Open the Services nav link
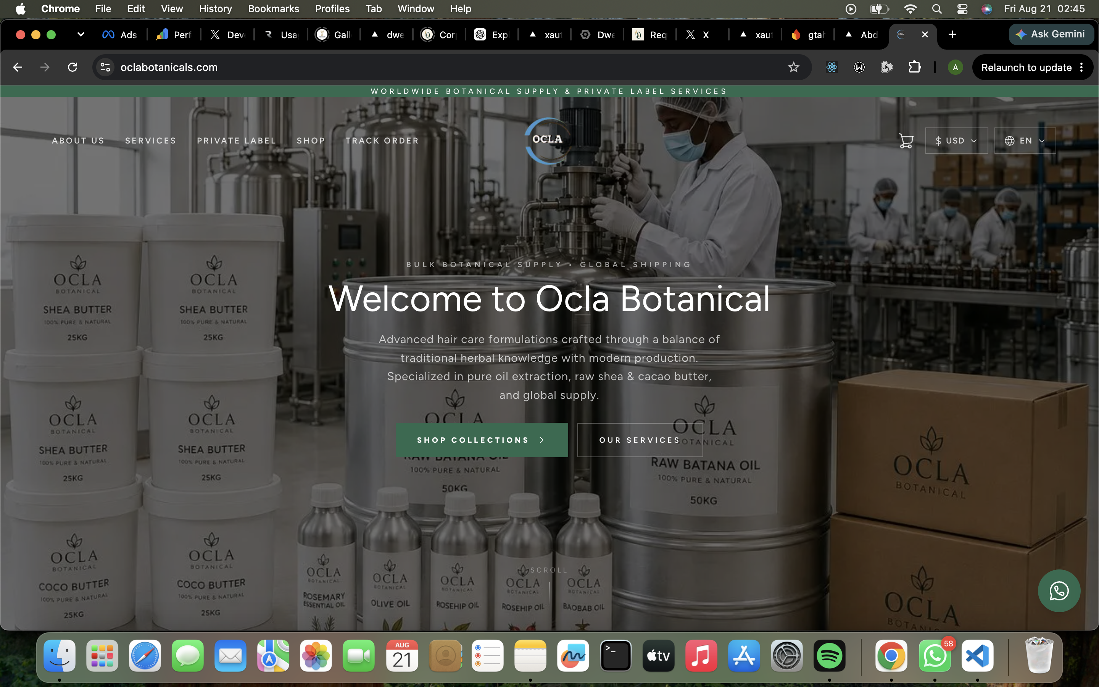This screenshot has height=687, width=1099. (x=151, y=141)
